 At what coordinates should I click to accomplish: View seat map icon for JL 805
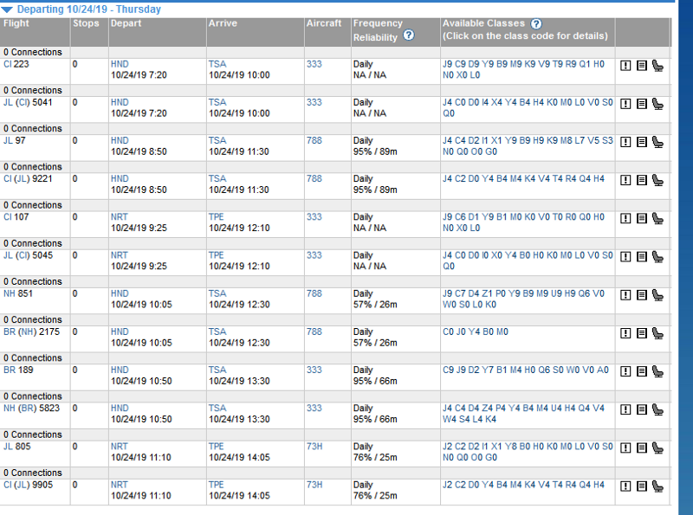658,447
